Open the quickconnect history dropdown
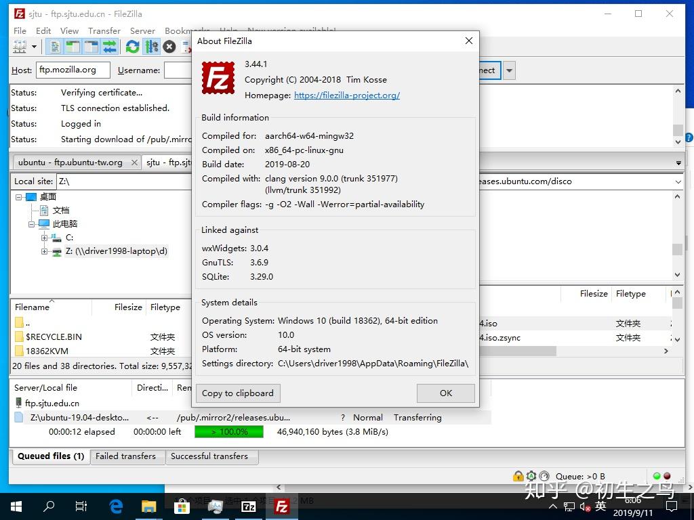This screenshot has height=520, width=694. point(509,70)
